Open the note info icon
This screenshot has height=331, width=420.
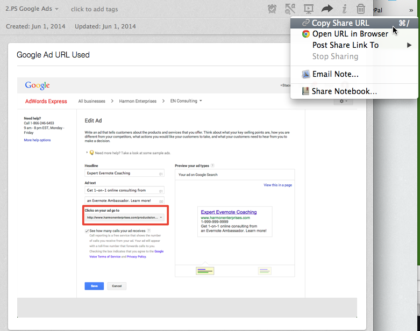pos(345,9)
